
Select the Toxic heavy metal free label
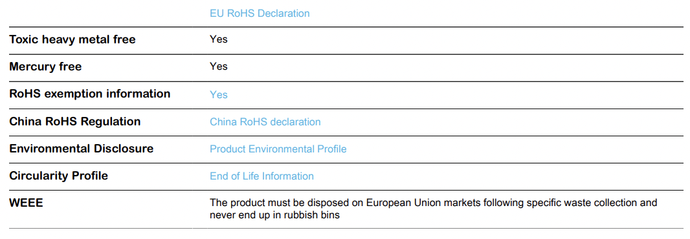pyautogui.click(x=72, y=39)
